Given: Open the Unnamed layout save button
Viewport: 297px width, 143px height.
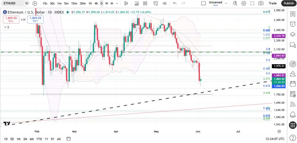Looking at the screenshot, I should click(x=215, y=3).
